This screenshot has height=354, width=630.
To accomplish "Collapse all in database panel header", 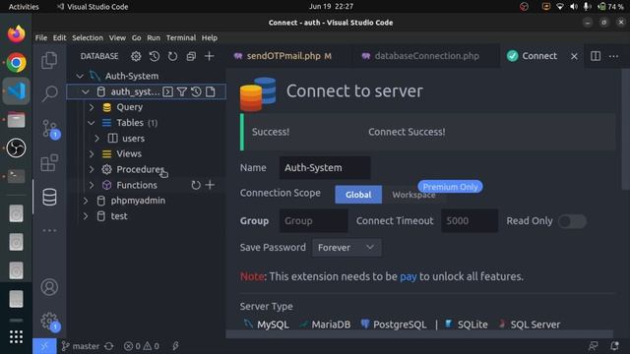I will coord(191,56).
